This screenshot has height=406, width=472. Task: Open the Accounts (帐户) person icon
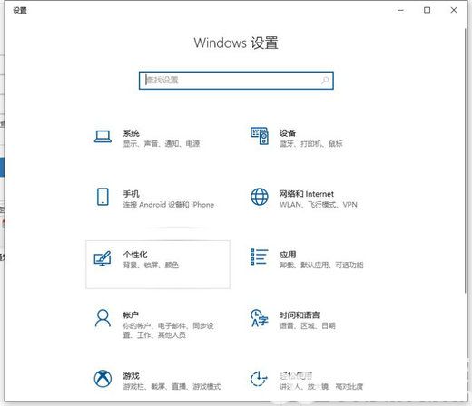coord(103,318)
